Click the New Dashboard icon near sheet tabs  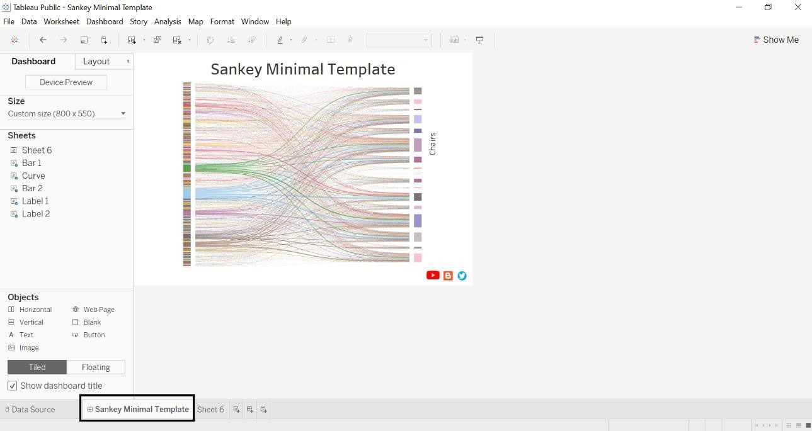pos(250,409)
